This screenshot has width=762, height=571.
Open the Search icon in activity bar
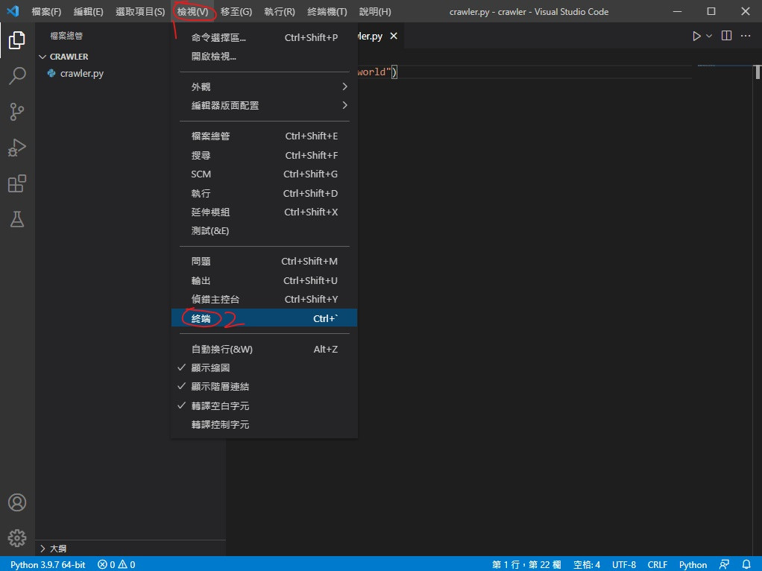coord(17,76)
